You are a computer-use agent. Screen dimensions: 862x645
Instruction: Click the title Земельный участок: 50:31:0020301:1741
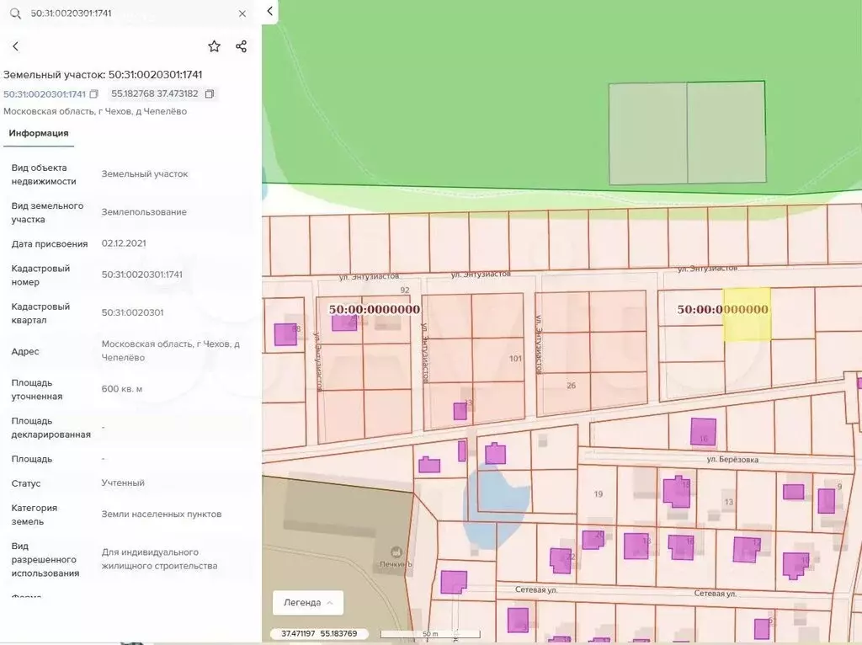103,74
